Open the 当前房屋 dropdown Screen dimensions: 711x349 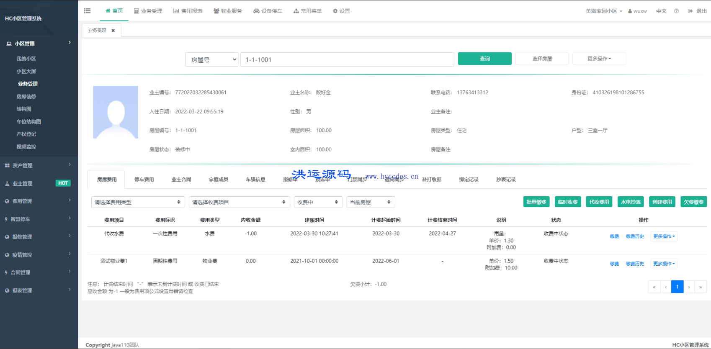pos(371,202)
